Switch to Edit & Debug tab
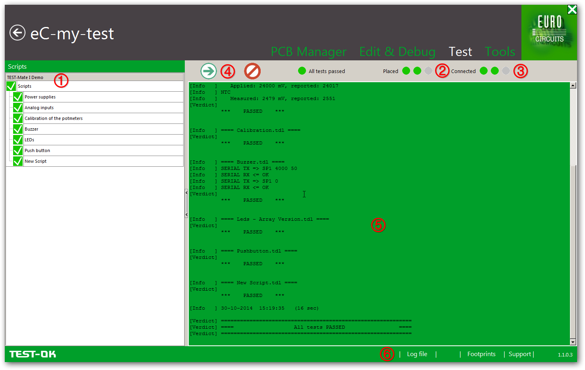Image resolution: width=585 pixels, height=370 pixels. click(x=397, y=52)
